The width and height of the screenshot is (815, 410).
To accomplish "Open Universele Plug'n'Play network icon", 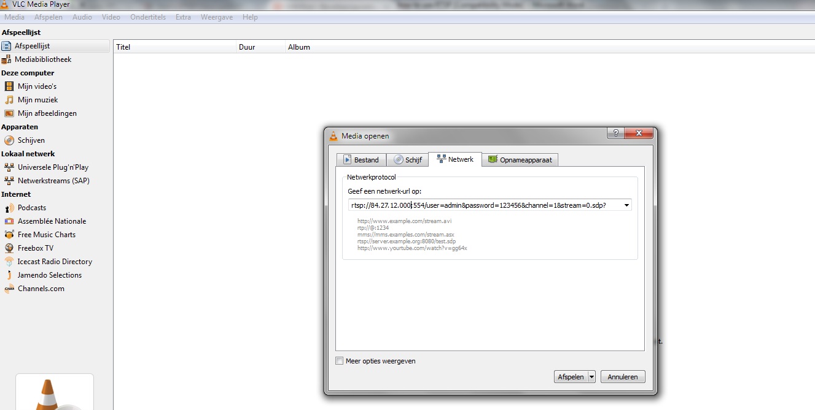I will coord(9,167).
